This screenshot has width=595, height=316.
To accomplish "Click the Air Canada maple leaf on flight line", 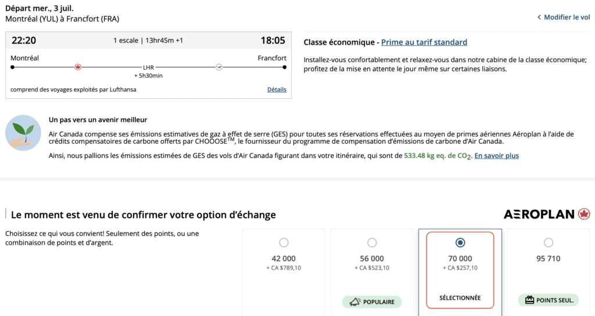I will pyautogui.click(x=78, y=67).
